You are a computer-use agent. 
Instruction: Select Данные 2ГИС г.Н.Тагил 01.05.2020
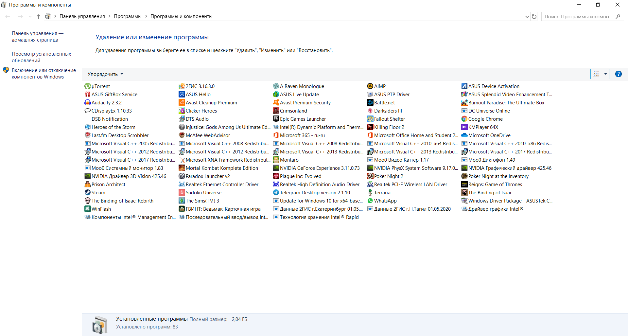(x=409, y=209)
